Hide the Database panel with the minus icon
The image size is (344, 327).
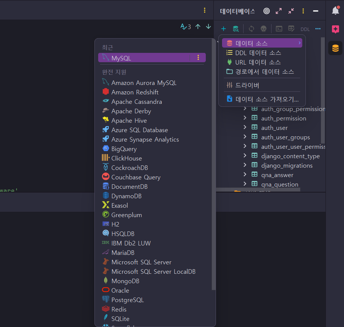point(315,11)
